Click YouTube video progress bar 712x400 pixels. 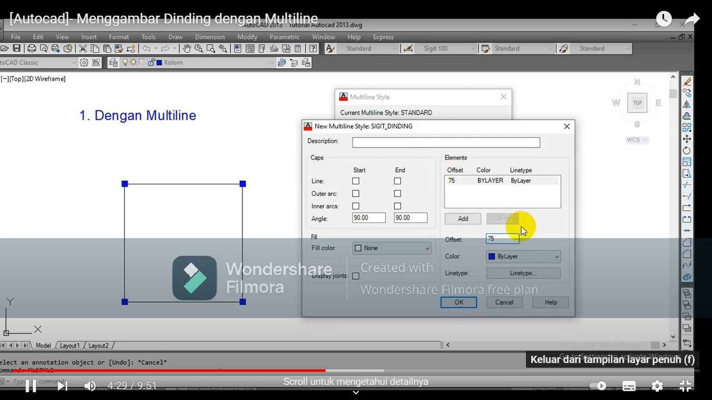pos(356,371)
